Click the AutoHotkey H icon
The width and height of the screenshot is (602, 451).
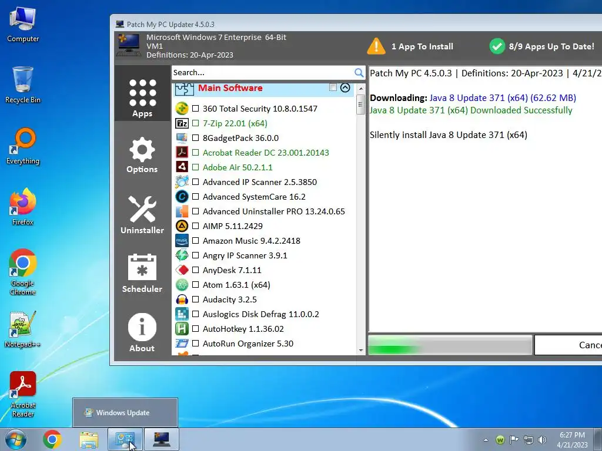[182, 329]
